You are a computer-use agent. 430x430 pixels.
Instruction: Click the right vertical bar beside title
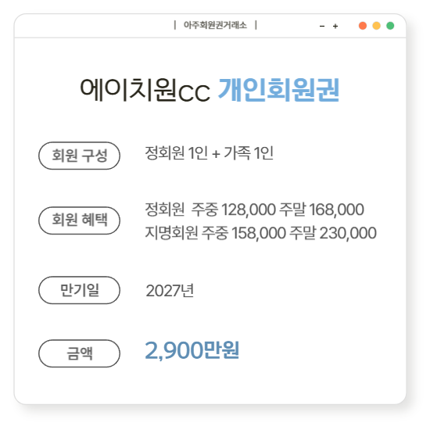click(x=256, y=25)
